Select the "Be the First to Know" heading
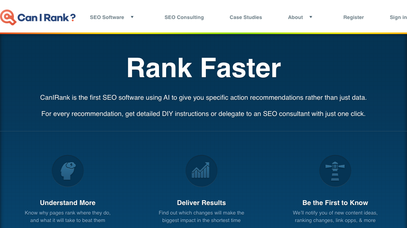Viewport: 407px width, 228px height. point(335,203)
